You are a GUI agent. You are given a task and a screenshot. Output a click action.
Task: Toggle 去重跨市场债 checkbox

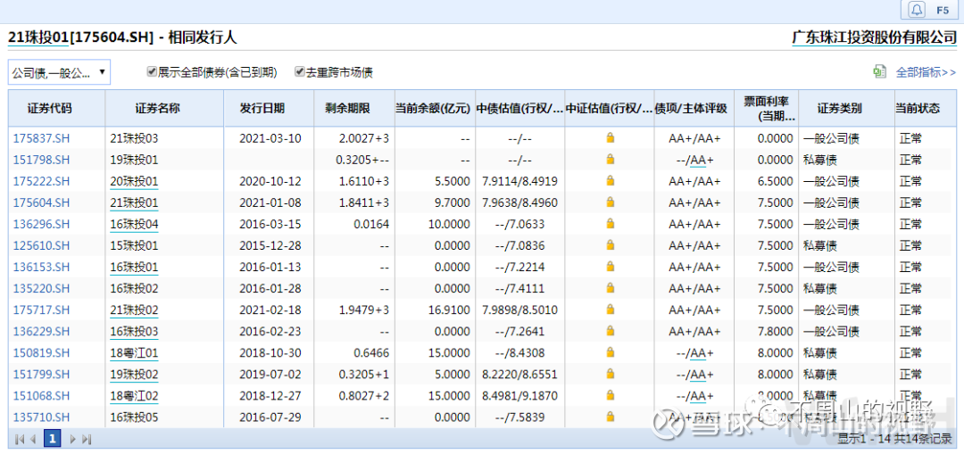pos(299,72)
